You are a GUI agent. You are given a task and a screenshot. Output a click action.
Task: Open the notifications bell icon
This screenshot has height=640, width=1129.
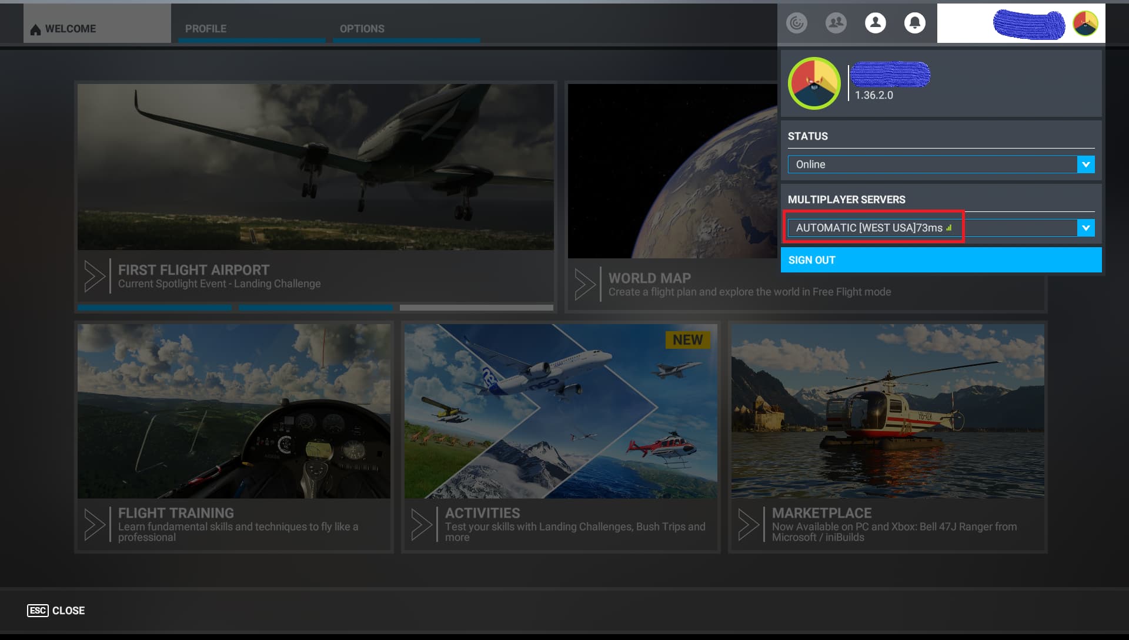coord(914,23)
